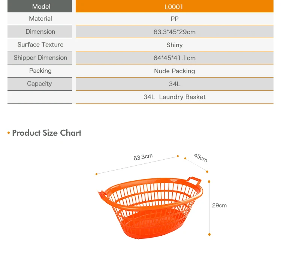The image size is (281, 277).
Task: Select the Material row label
Action: click(40, 19)
